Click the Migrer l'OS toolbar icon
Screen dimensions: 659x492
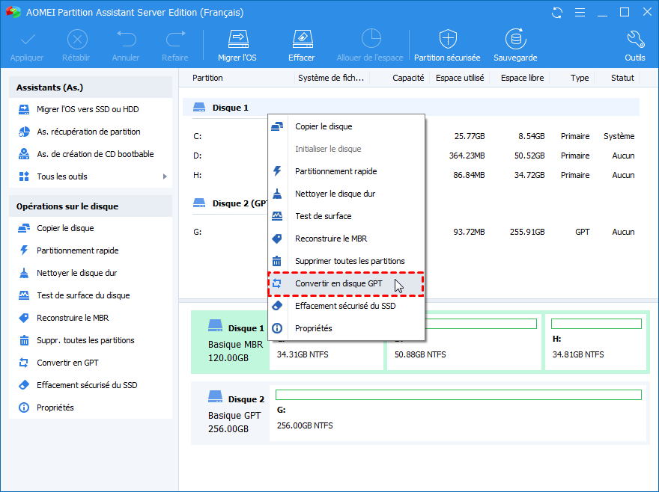coord(237,39)
